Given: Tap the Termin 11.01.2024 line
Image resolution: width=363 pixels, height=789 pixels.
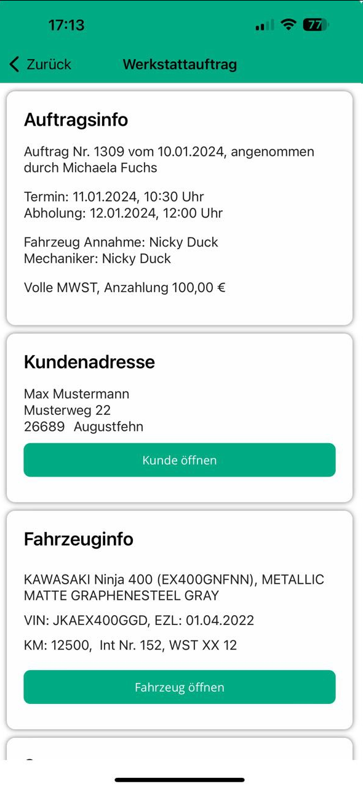Looking at the screenshot, I should click(114, 197).
